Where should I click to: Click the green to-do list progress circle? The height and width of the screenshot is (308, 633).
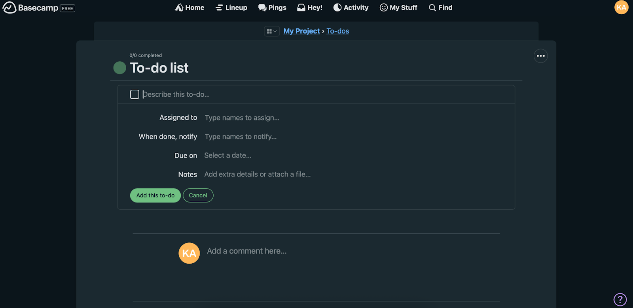coord(120,68)
